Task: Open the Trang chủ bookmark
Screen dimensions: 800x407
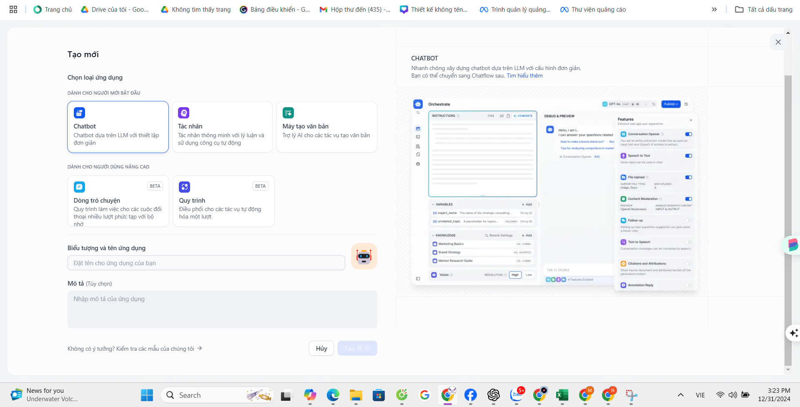Action: pyautogui.click(x=53, y=9)
